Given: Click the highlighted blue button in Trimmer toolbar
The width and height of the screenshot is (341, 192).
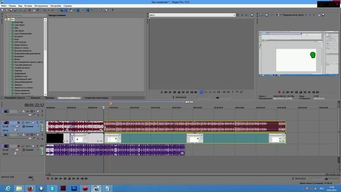Looking at the screenshot, I should click(201, 92).
